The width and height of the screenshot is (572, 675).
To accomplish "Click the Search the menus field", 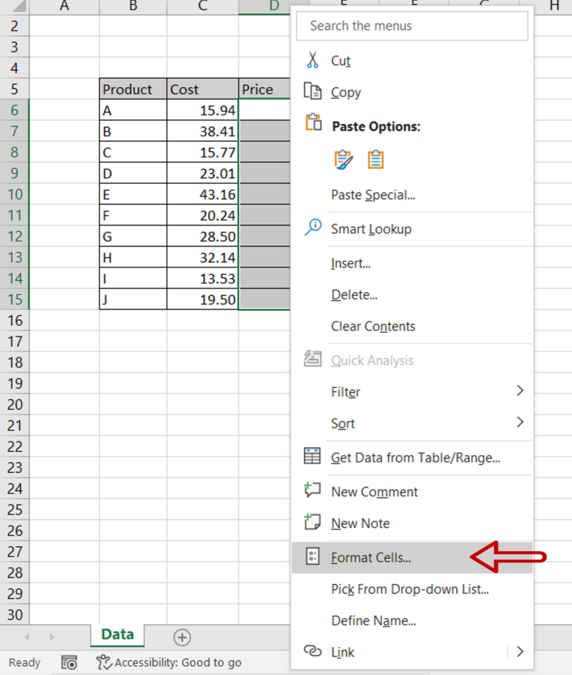I will point(412,26).
